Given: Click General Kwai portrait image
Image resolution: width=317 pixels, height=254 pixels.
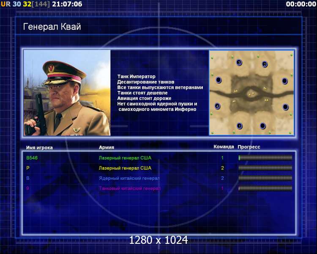Looking at the screenshot, I should [x=67, y=93].
